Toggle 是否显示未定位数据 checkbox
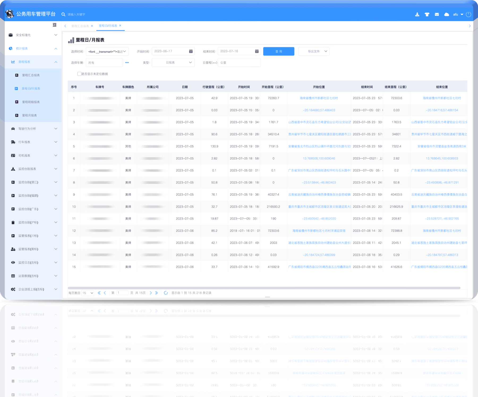478x397 pixels. point(79,74)
